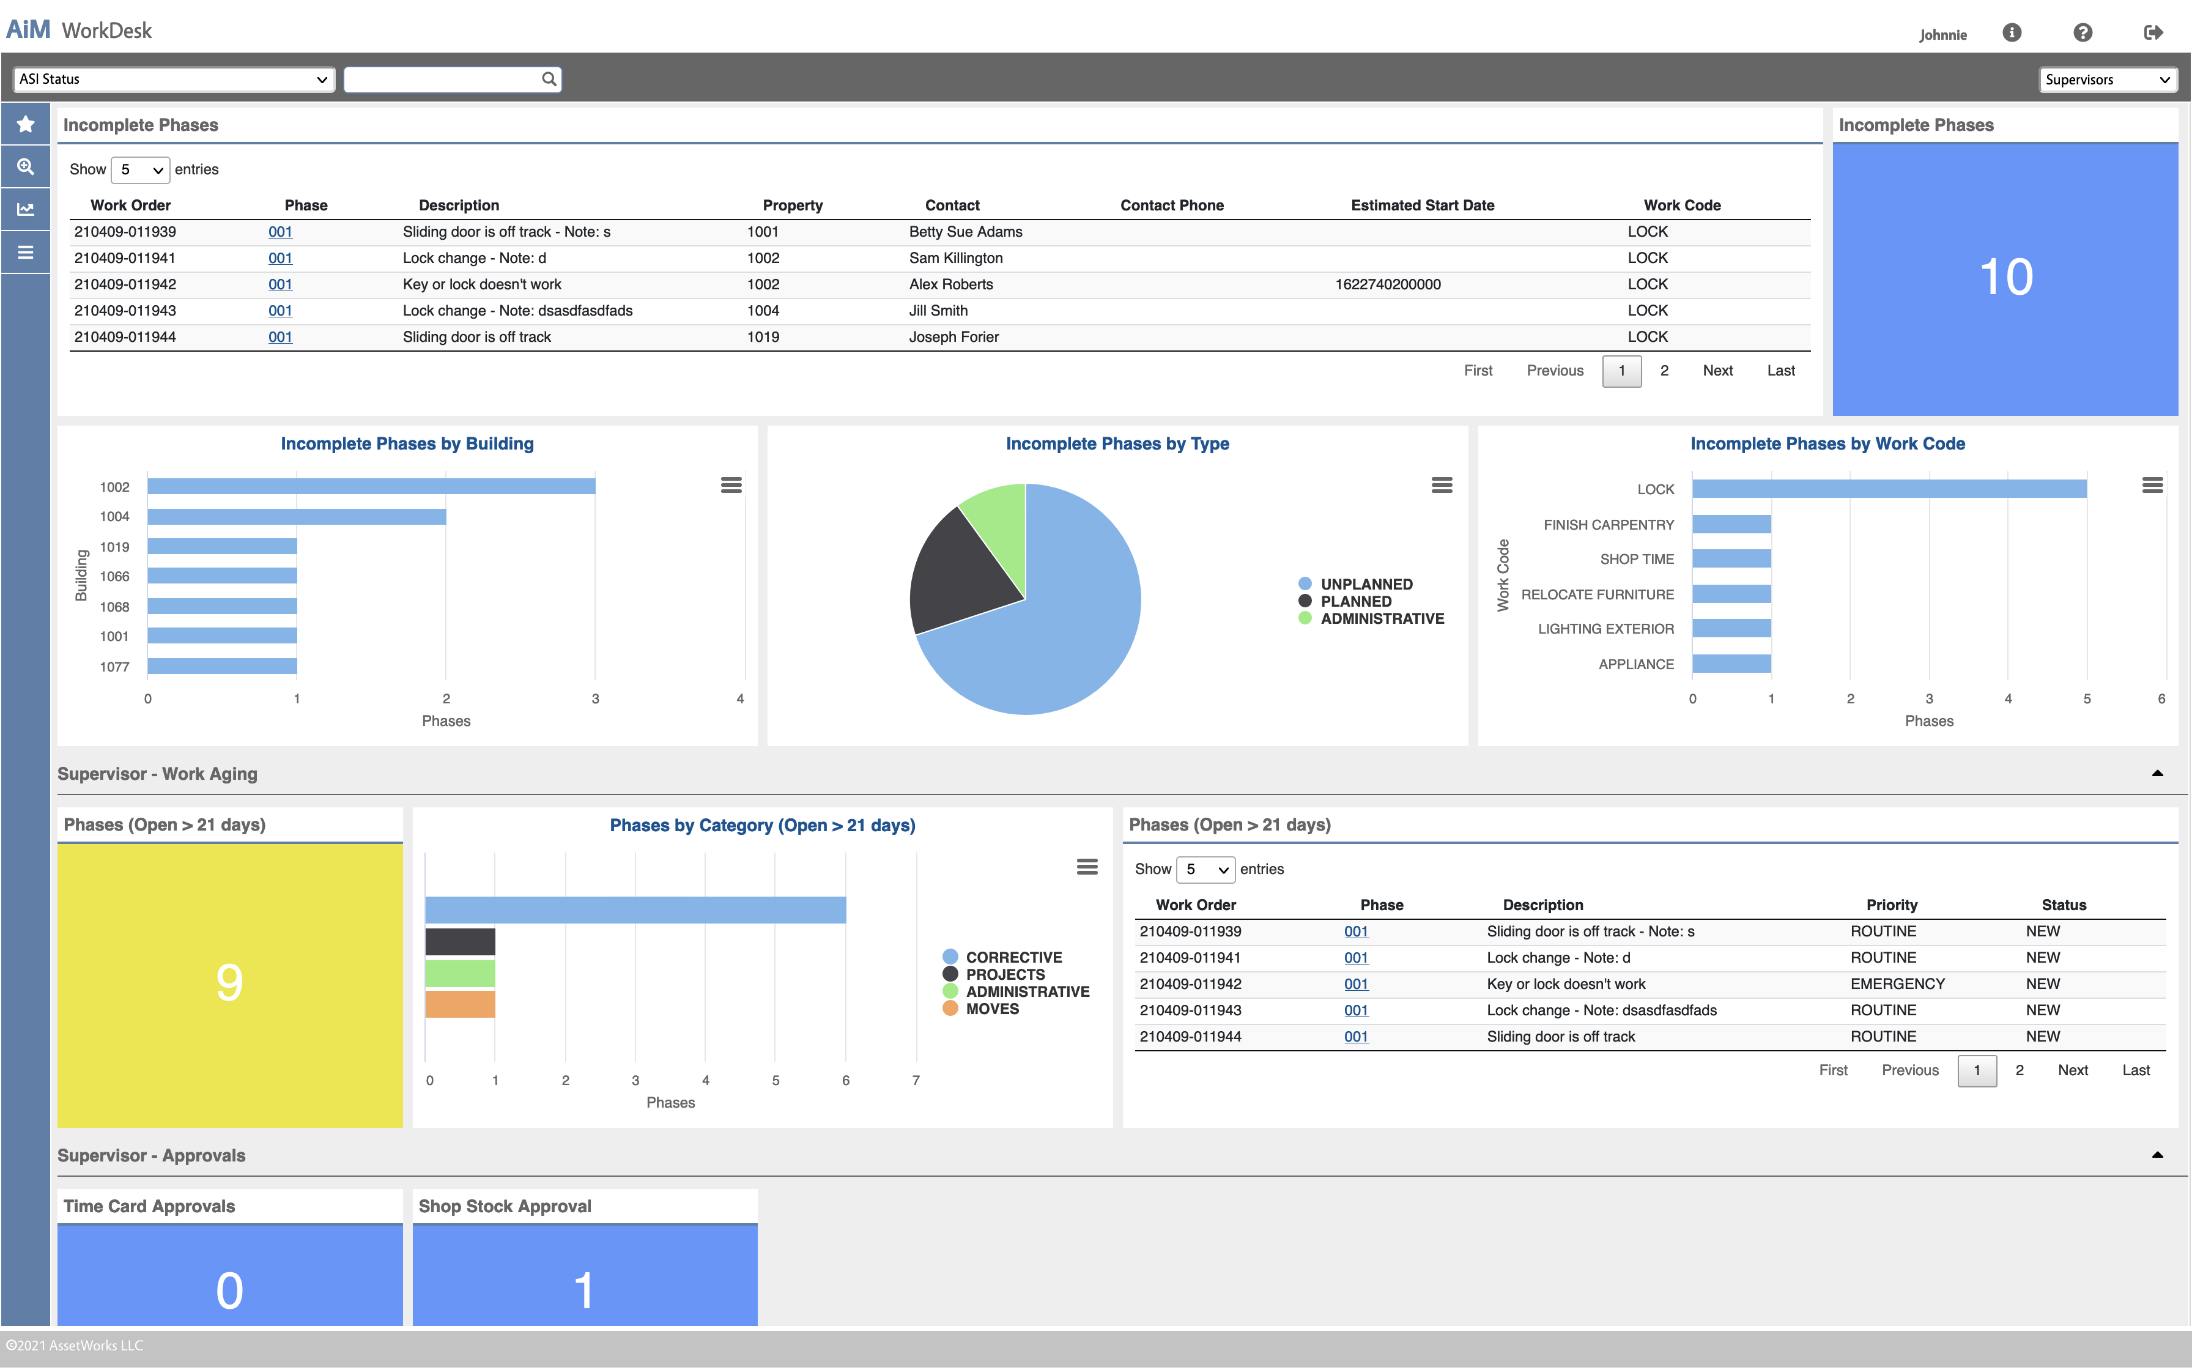Open phase 001 of EMERGENCY priority row

pyautogui.click(x=1356, y=984)
